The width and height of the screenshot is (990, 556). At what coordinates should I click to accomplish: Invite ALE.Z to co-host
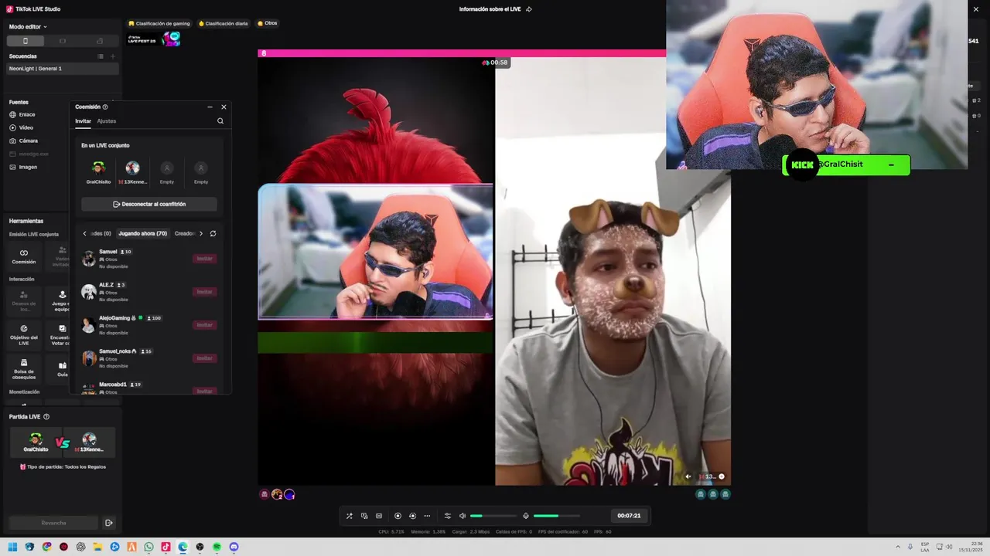tap(205, 292)
